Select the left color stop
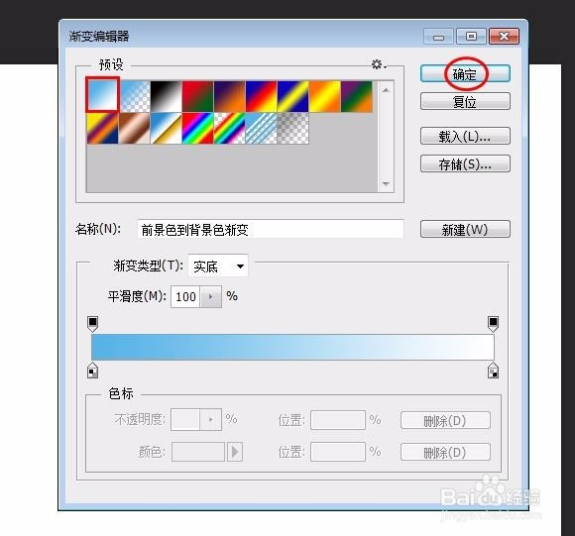The image size is (575, 536). 93,370
